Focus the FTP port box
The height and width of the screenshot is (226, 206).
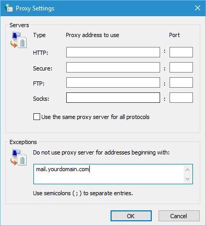pos(181,82)
